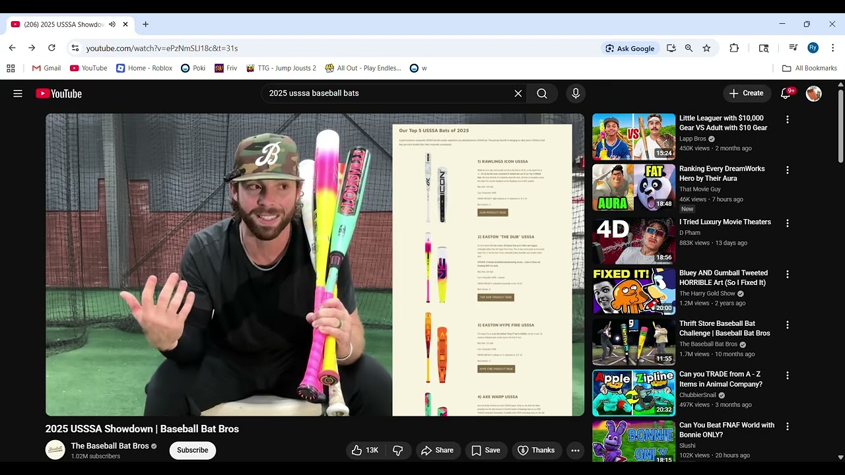The width and height of the screenshot is (845, 475).
Task: Open I Tried Luxury Movie Theaters thumbnail
Action: (x=634, y=239)
